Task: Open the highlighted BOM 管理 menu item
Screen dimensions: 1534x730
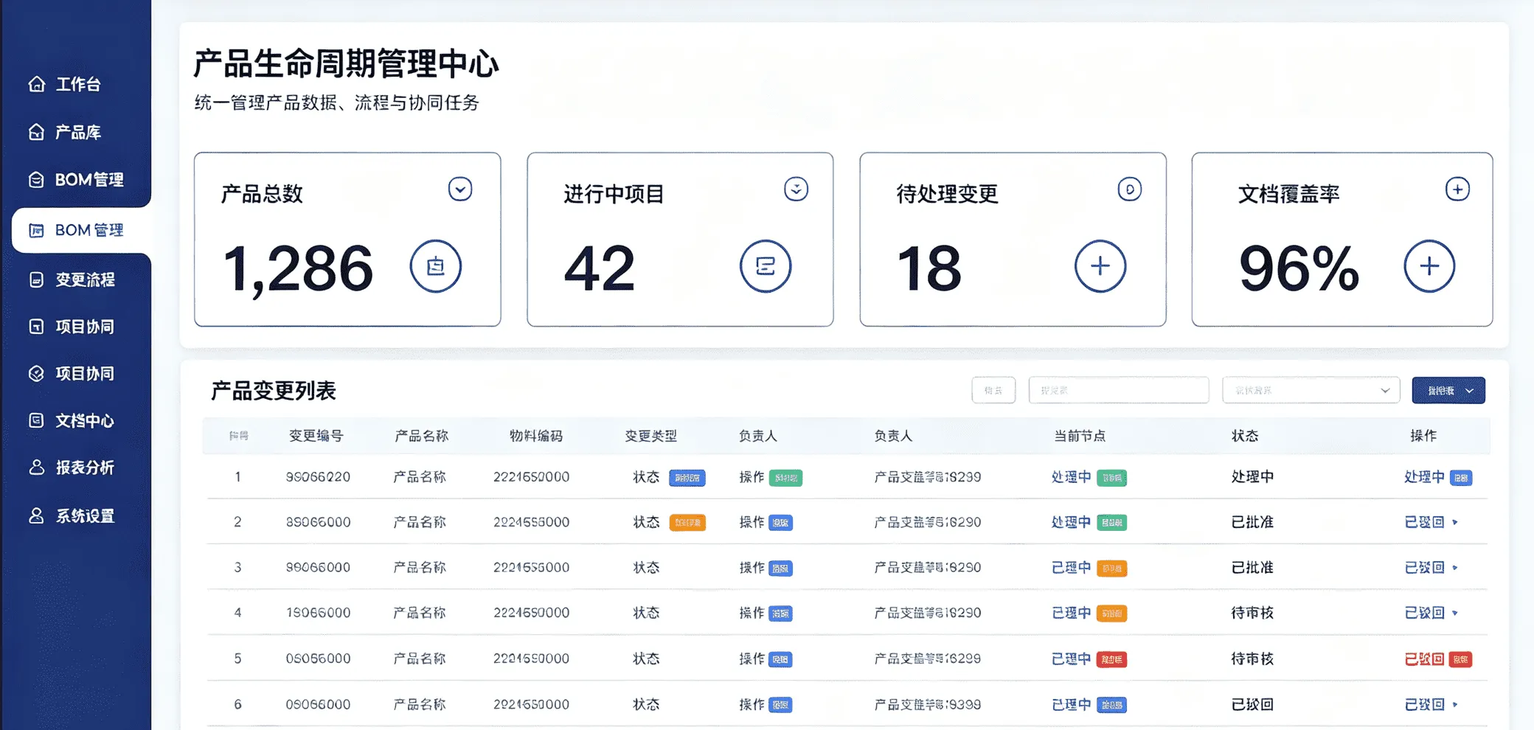Action: (x=81, y=230)
